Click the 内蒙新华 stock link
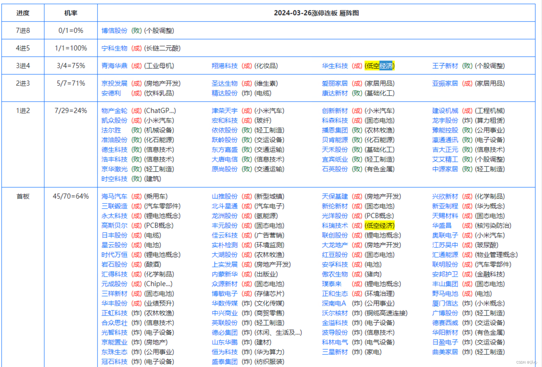Image resolution: width=542 pixels, height=367 pixels. (x=225, y=274)
